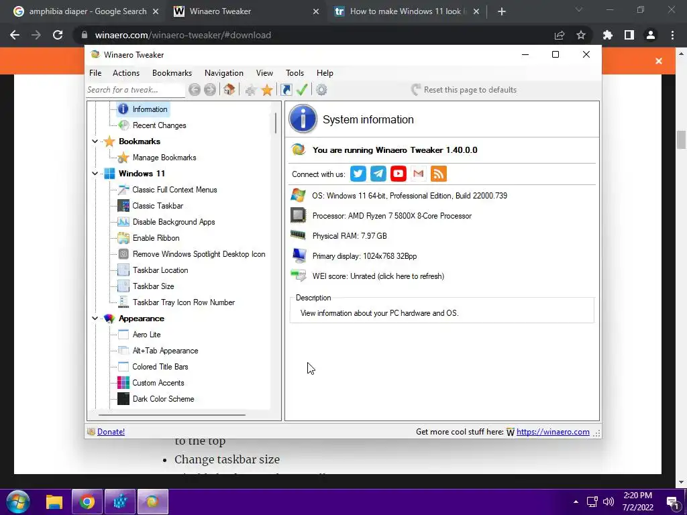Screen dimensions: 687x515
Task: Click the Donate! link
Action: (x=111, y=432)
